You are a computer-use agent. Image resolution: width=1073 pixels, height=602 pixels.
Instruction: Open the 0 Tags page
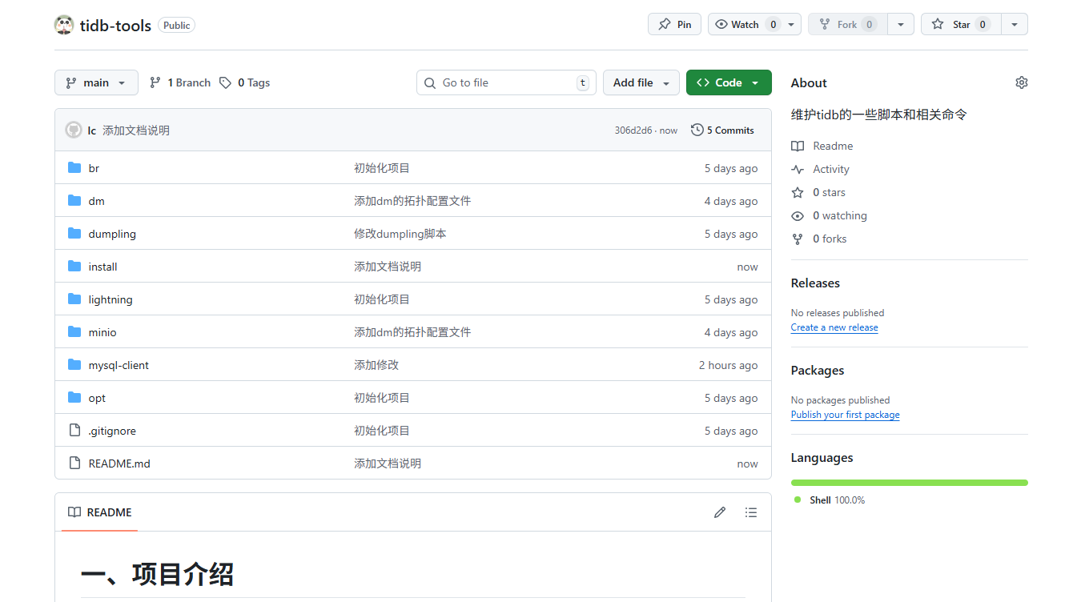245,82
